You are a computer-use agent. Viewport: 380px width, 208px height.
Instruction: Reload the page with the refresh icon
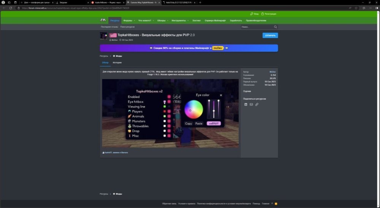11,8
